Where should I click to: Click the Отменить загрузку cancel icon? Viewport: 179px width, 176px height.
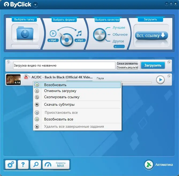tap(37, 91)
